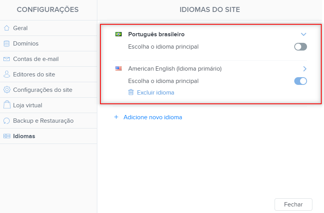The width and height of the screenshot is (324, 213).
Task: Expand the American English right arrow
Action: pos(305,69)
